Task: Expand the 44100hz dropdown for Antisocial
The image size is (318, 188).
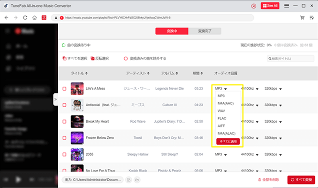Action: 257,105
